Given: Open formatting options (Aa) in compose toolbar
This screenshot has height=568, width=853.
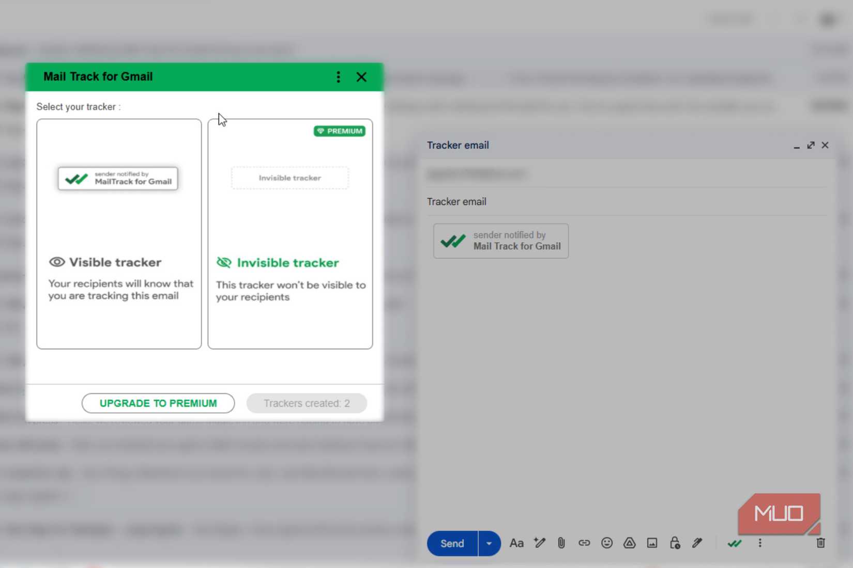Looking at the screenshot, I should 516,543.
